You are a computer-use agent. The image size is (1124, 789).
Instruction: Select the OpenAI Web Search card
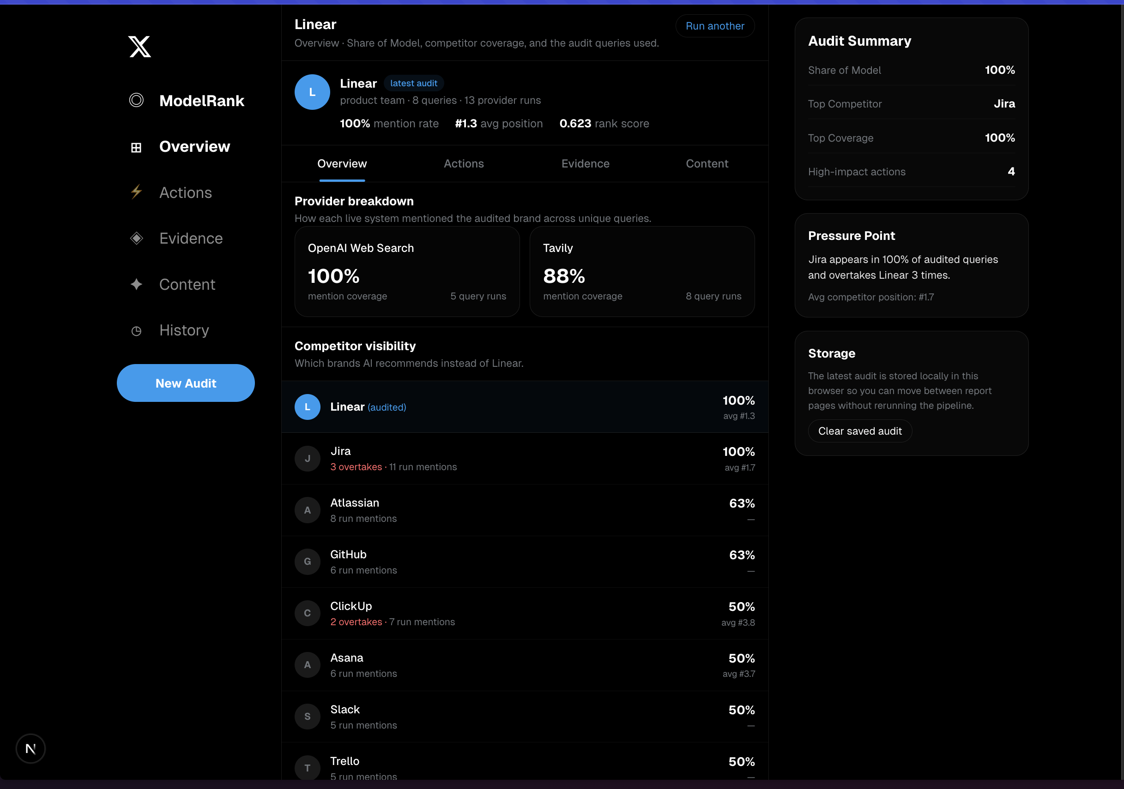pyautogui.click(x=406, y=271)
